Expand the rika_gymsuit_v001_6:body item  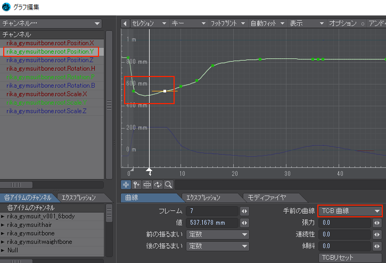3,216
